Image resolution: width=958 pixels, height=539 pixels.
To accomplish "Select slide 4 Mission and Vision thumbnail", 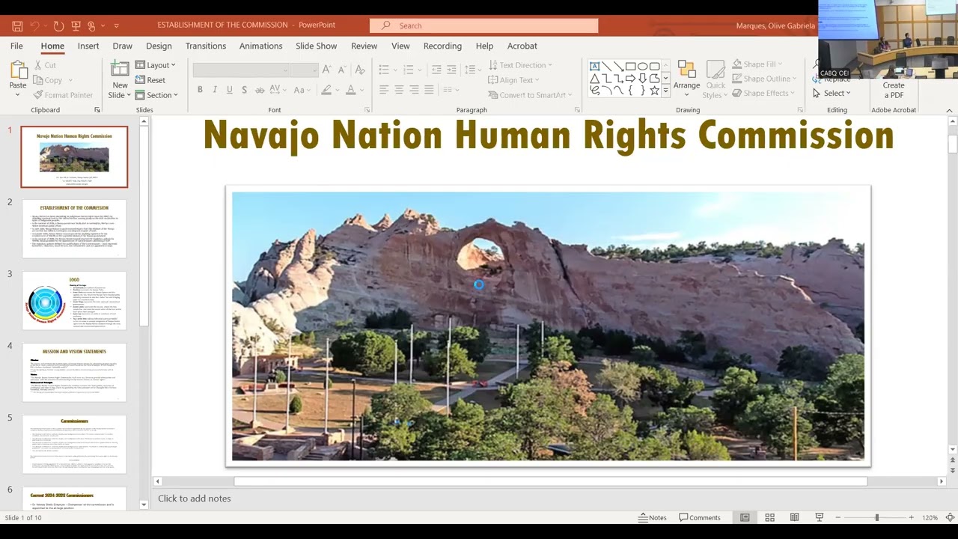I will [74, 372].
